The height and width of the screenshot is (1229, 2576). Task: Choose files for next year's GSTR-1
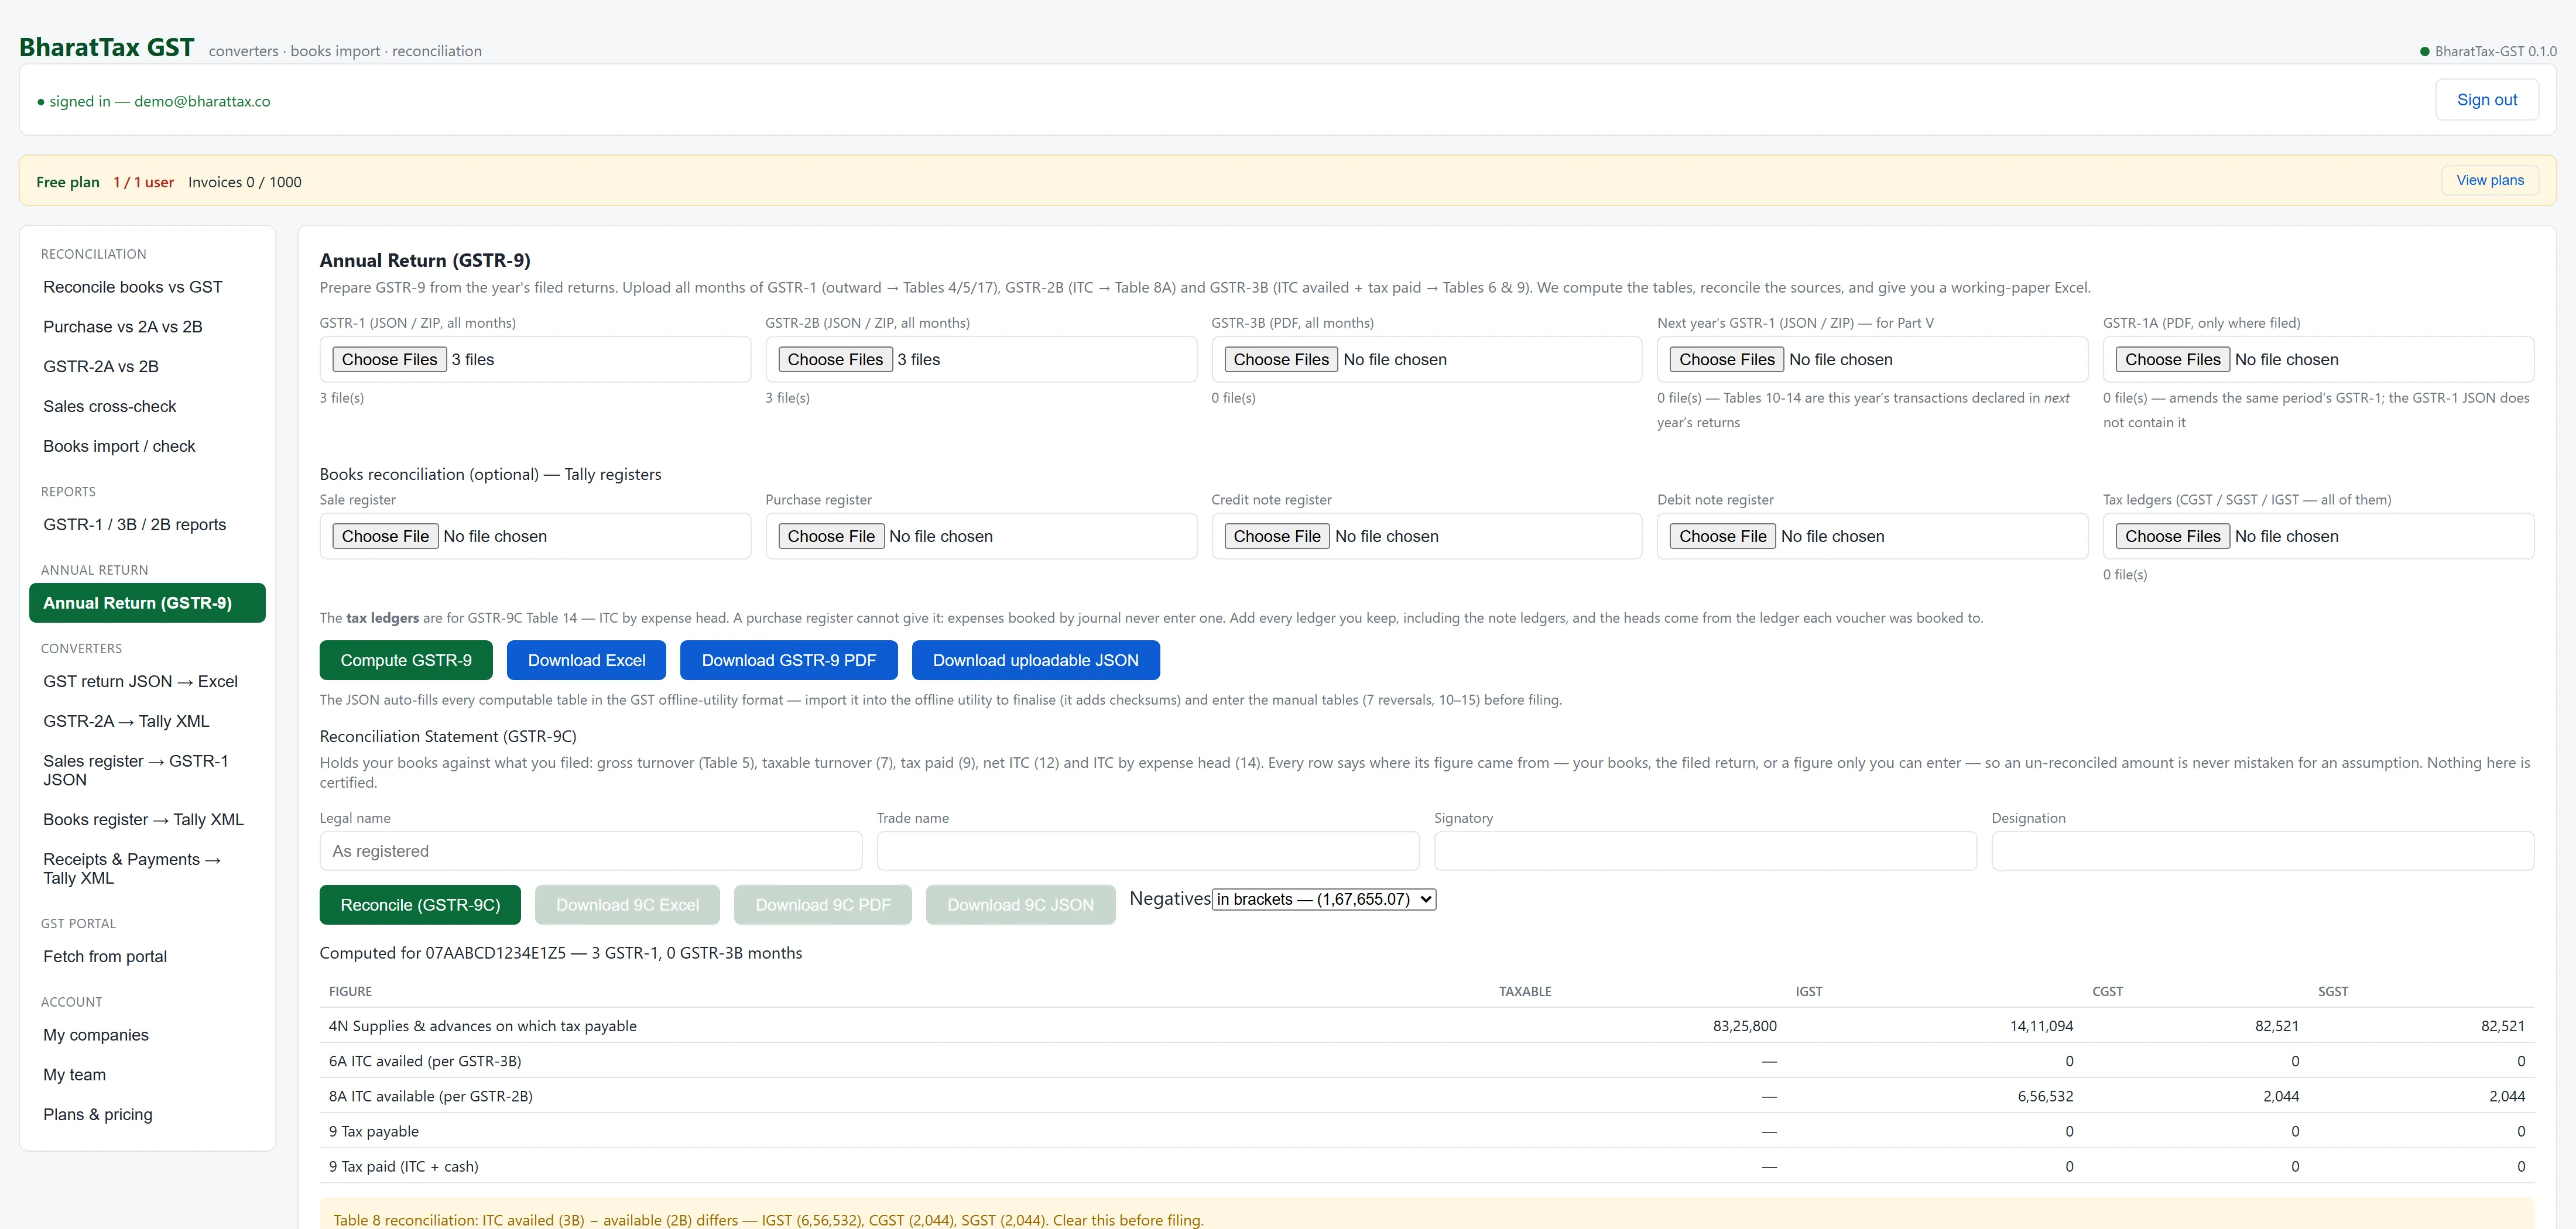[1727, 360]
